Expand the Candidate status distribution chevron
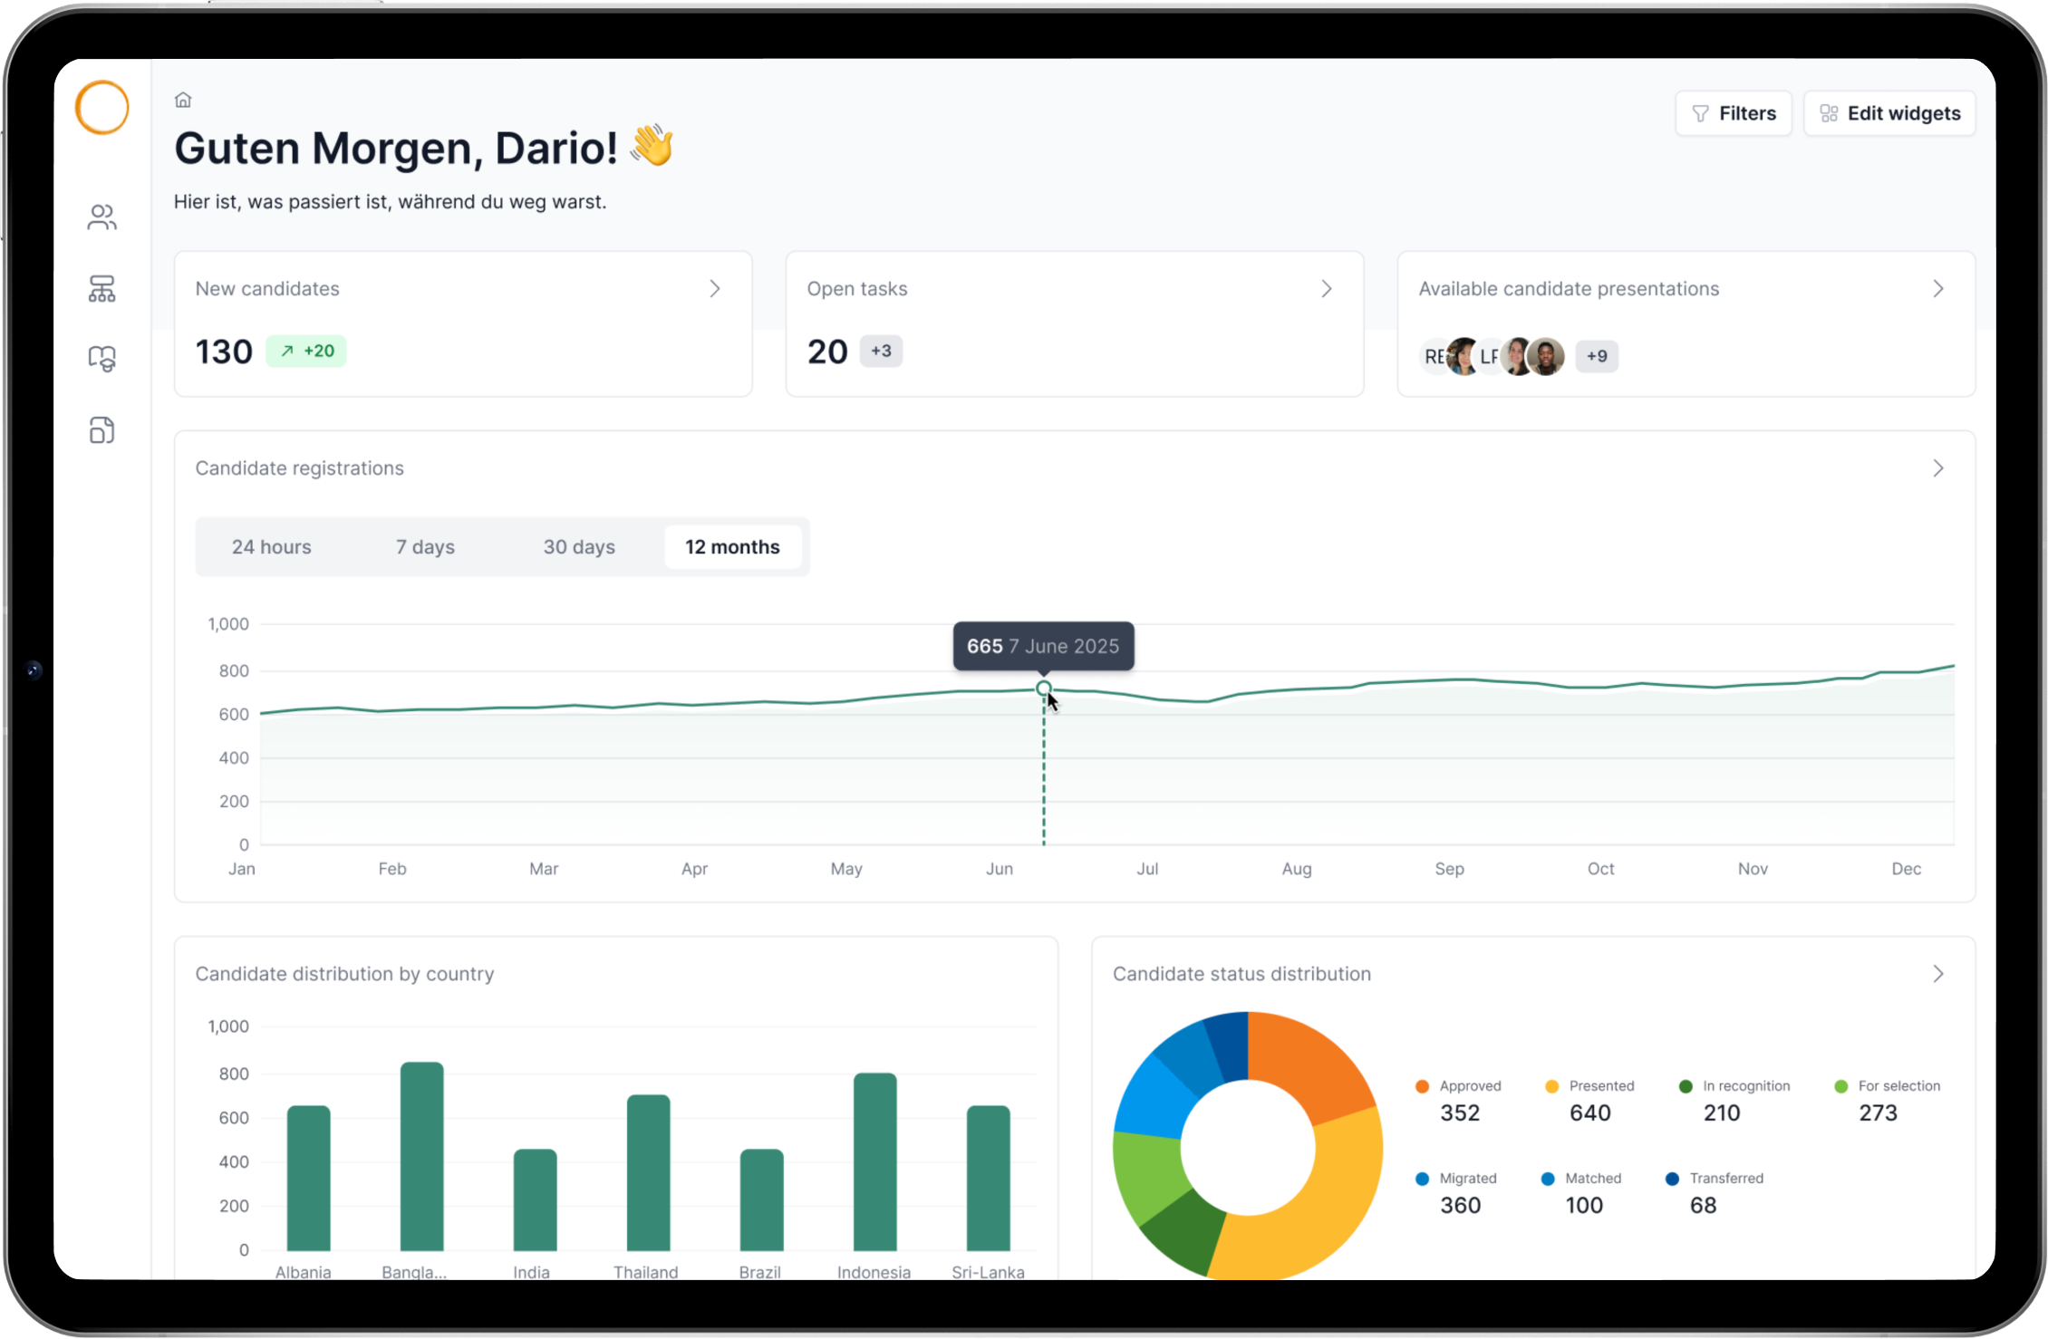The height and width of the screenshot is (1339, 2048). 1938,974
